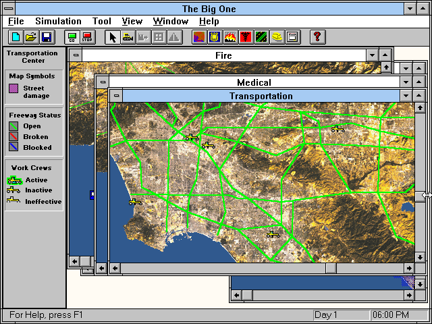
Task: Select the work crew in the map's northeast
Action: click(x=337, y=129)
